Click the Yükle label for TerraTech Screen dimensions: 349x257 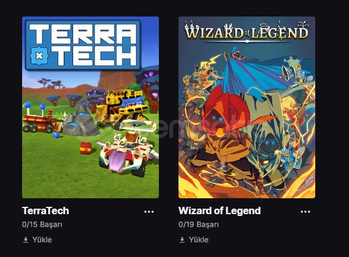point(42,240)
